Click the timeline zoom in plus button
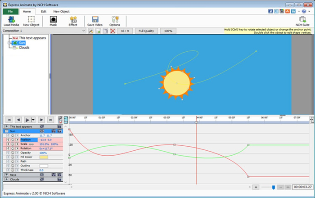This screenshot has height=198, width=315. tap(256, 187)
